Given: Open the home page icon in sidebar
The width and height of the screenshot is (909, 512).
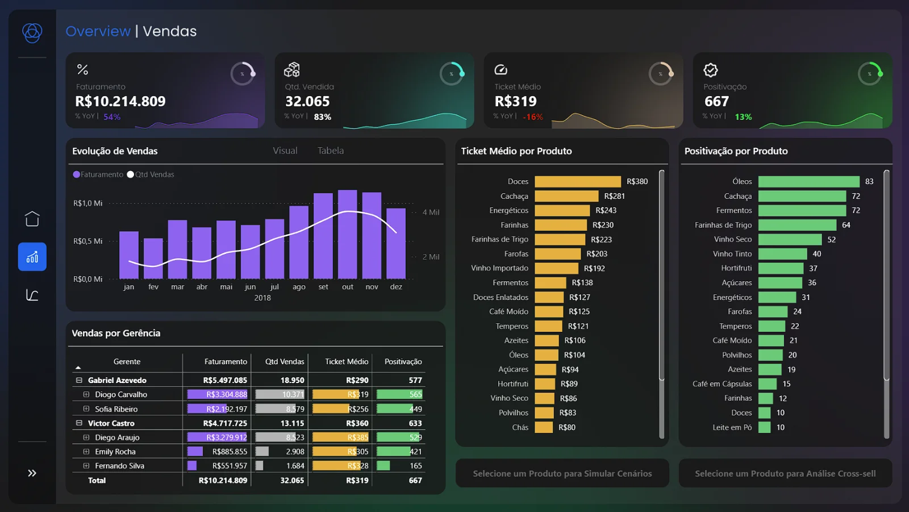Looking at the screenshot, I should coord(32,219).
